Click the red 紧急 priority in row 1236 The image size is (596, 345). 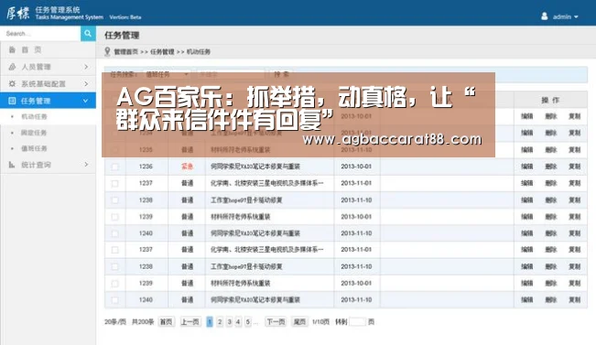(187, 167)
